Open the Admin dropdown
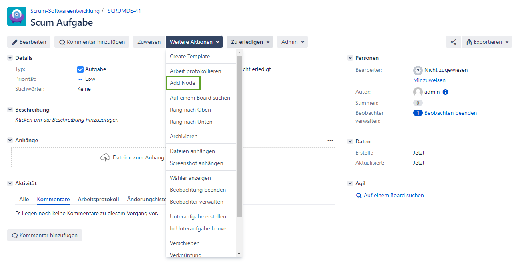This screenshot has height=263, width=522. (x=292, y=42)
